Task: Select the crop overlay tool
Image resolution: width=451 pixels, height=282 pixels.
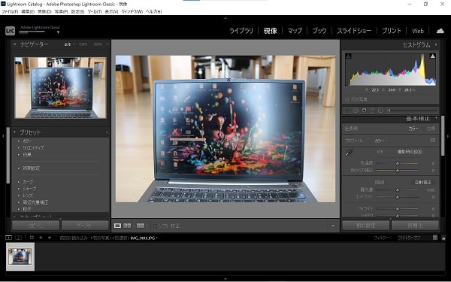Action: [x=347, y=111]
